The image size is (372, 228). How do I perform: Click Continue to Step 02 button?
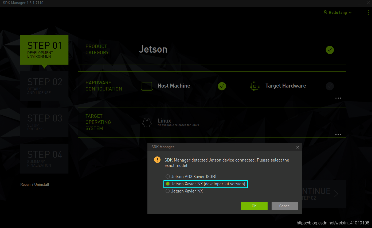pyautogui.click(x=324, y=194)
